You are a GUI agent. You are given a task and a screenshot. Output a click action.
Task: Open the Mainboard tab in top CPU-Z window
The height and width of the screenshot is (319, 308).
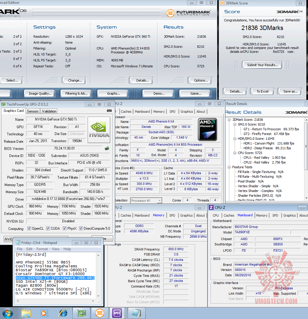point(142,112)
